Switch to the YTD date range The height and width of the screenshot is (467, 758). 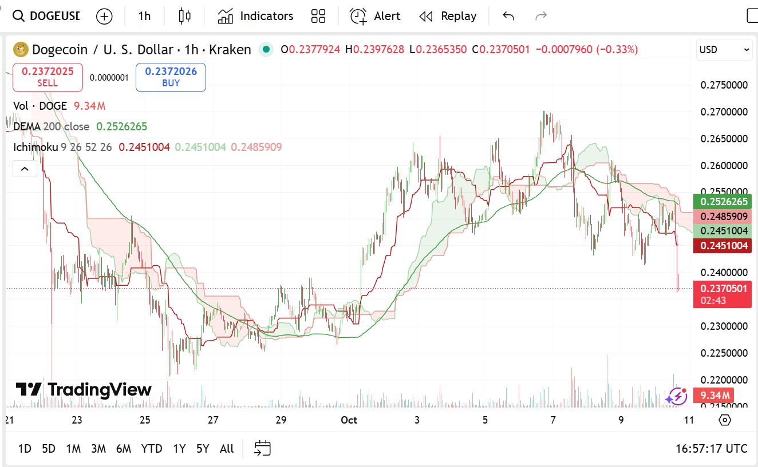coord(152,449)
